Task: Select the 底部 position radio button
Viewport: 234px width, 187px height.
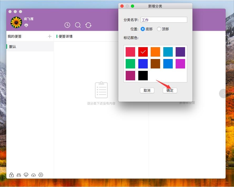Action: [x=143, y=29]
